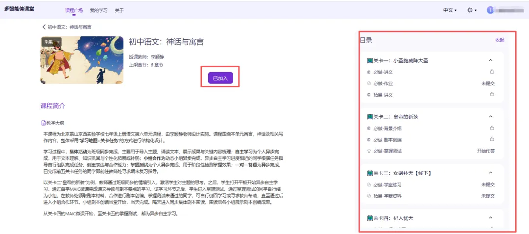Click 未提交 status for 拓展-学案资料

coord(488,196)
